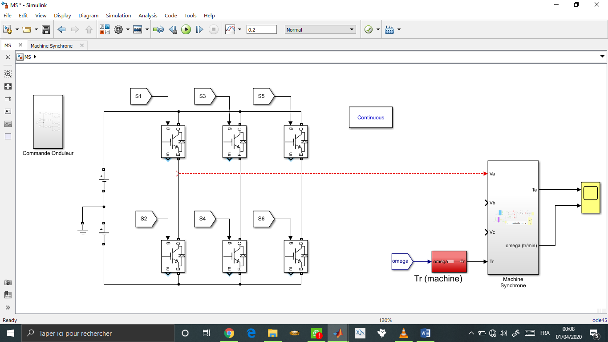Click the Step Back button
This screenshot has height=342, width=608.
tap(173, 30)
